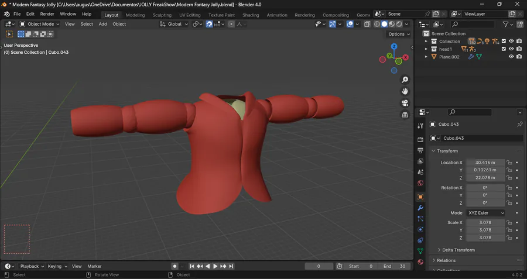Viewport: 527px width, 279px height.
Task: Open the Object properties tab
Action: [420, 197]
